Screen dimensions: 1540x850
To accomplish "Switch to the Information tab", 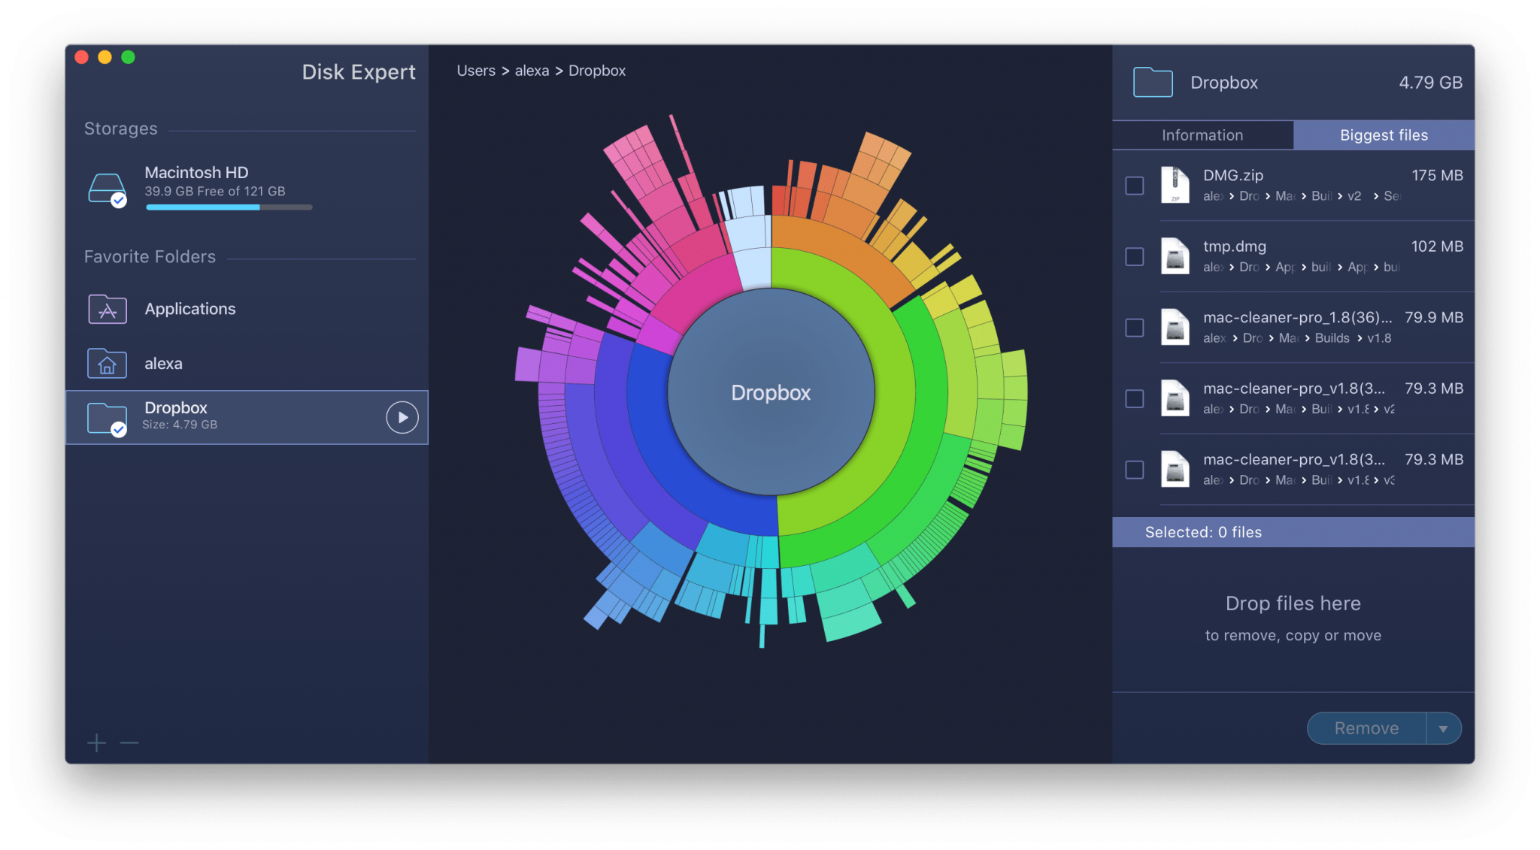I will pyautogui.click(x=1202, y=135).
